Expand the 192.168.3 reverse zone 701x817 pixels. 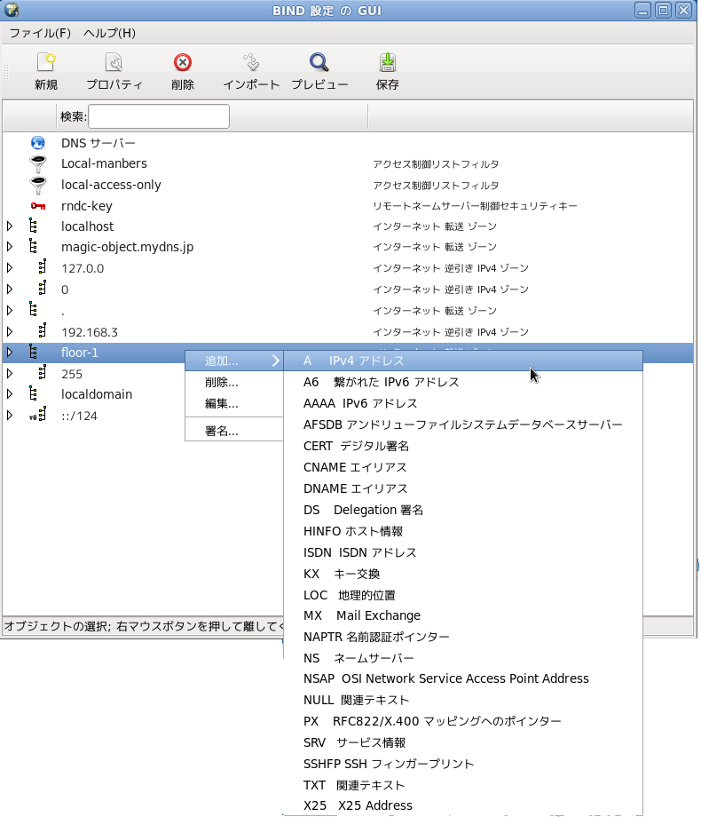pos(10,331)
